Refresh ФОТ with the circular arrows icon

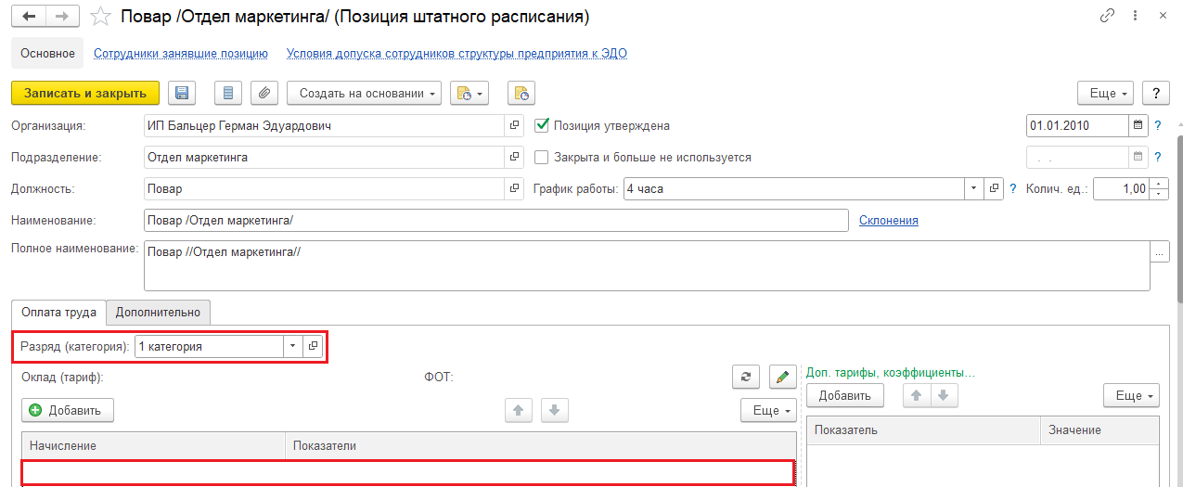click(745, 376)
